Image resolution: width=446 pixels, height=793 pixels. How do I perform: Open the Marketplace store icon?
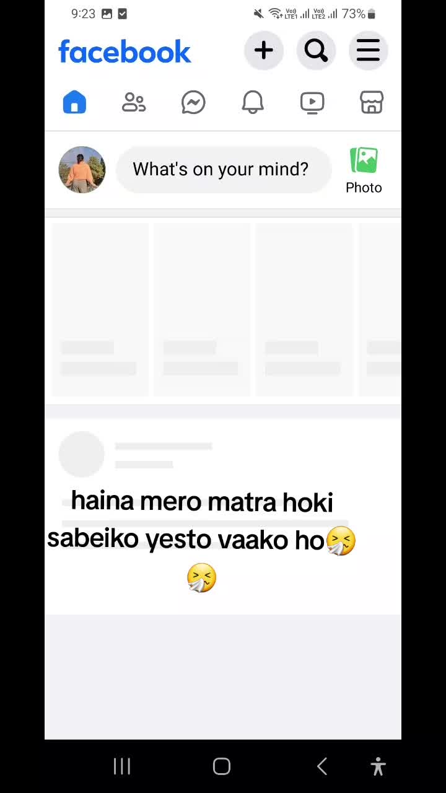tap(372, 102)
